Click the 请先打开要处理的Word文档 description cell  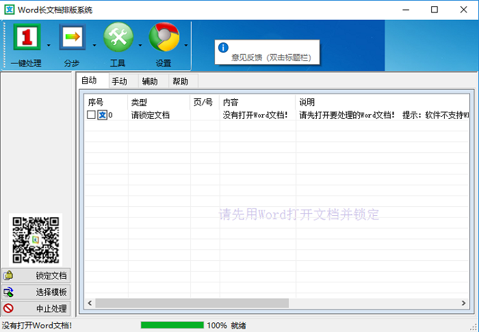tap(383, 115)
